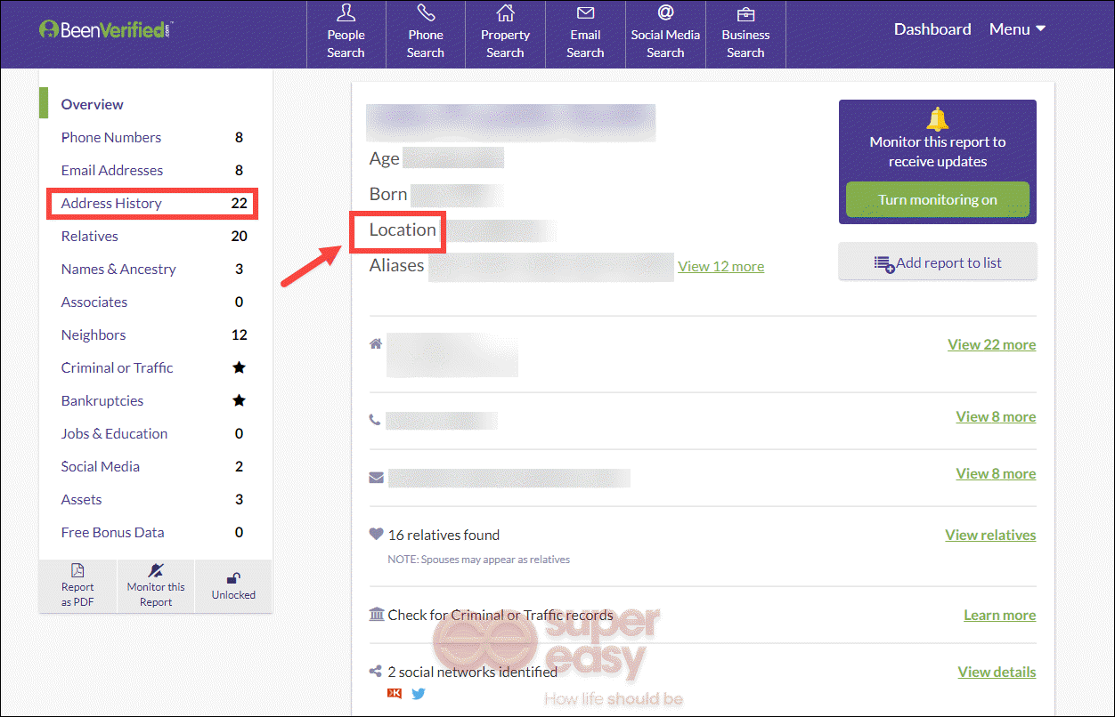Open Criminal or Traffic section
This screenshot has width=1115, height=717.
pyautogui.click(x=118, y=367)
